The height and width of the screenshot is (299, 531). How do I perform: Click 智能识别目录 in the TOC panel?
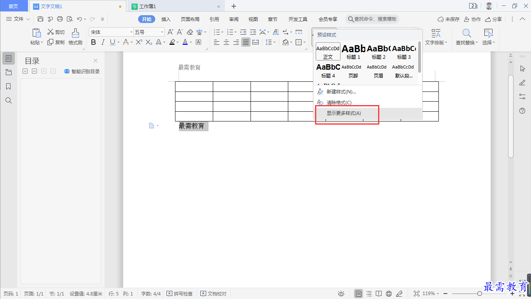click(82, 71)
